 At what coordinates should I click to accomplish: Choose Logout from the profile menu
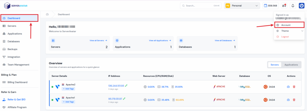pos(285,37)
